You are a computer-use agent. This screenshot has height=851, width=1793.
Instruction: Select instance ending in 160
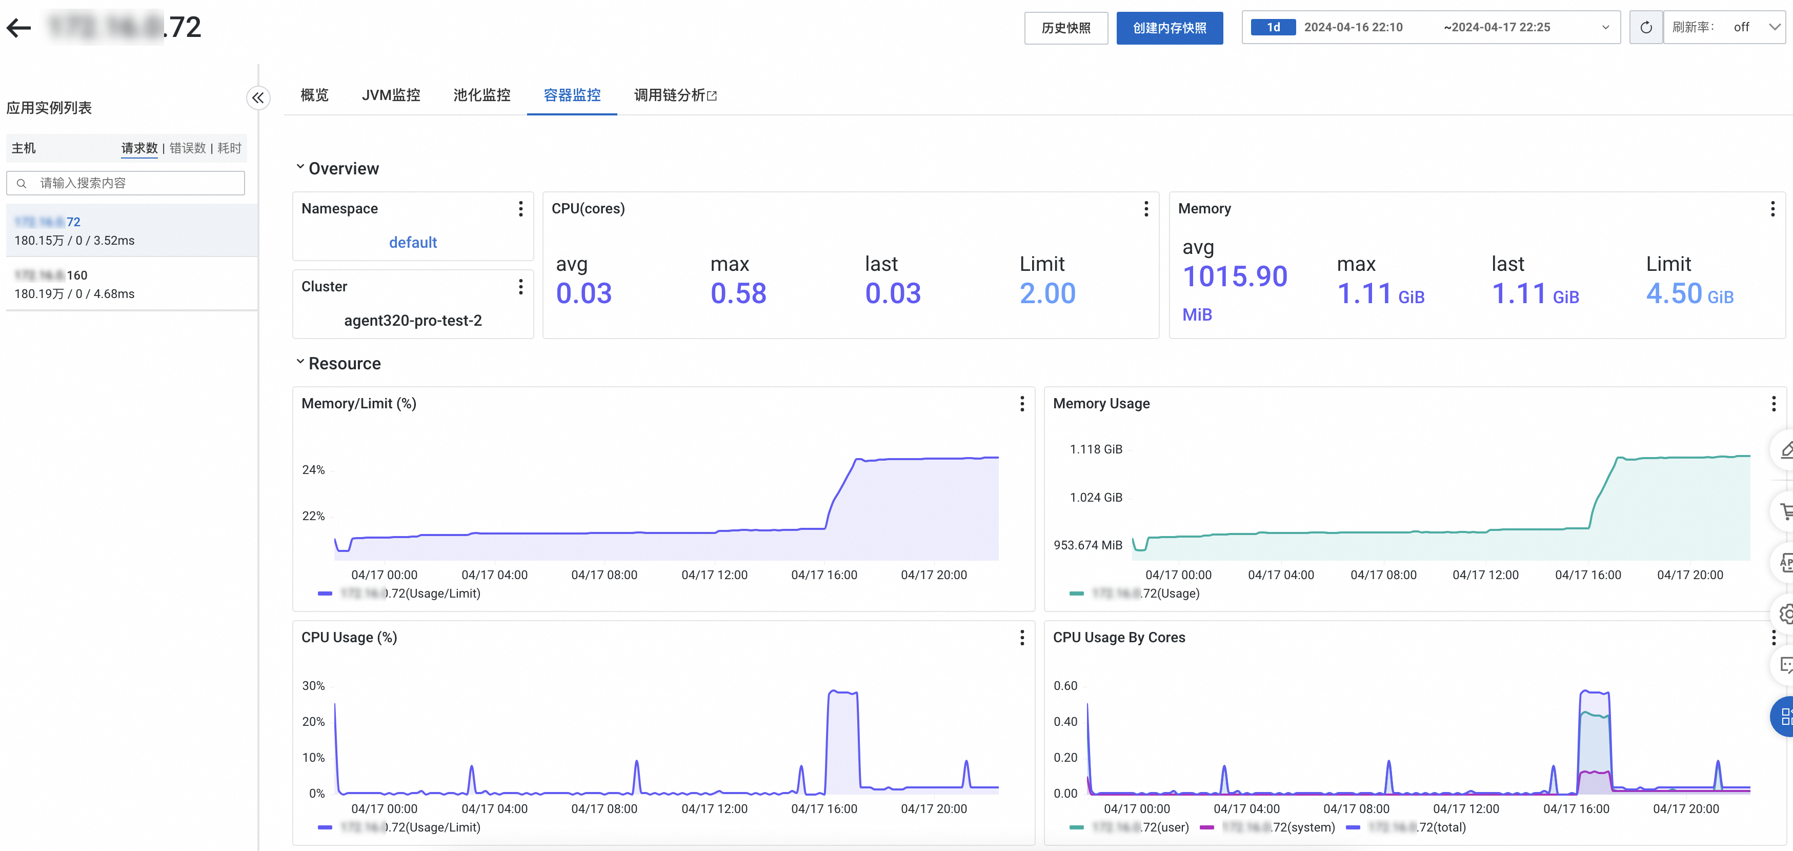click(x=132, y=284)
